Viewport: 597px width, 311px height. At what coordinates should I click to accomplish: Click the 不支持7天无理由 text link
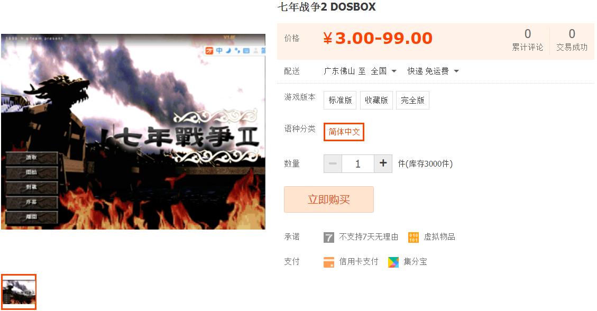tap(369, 237)
